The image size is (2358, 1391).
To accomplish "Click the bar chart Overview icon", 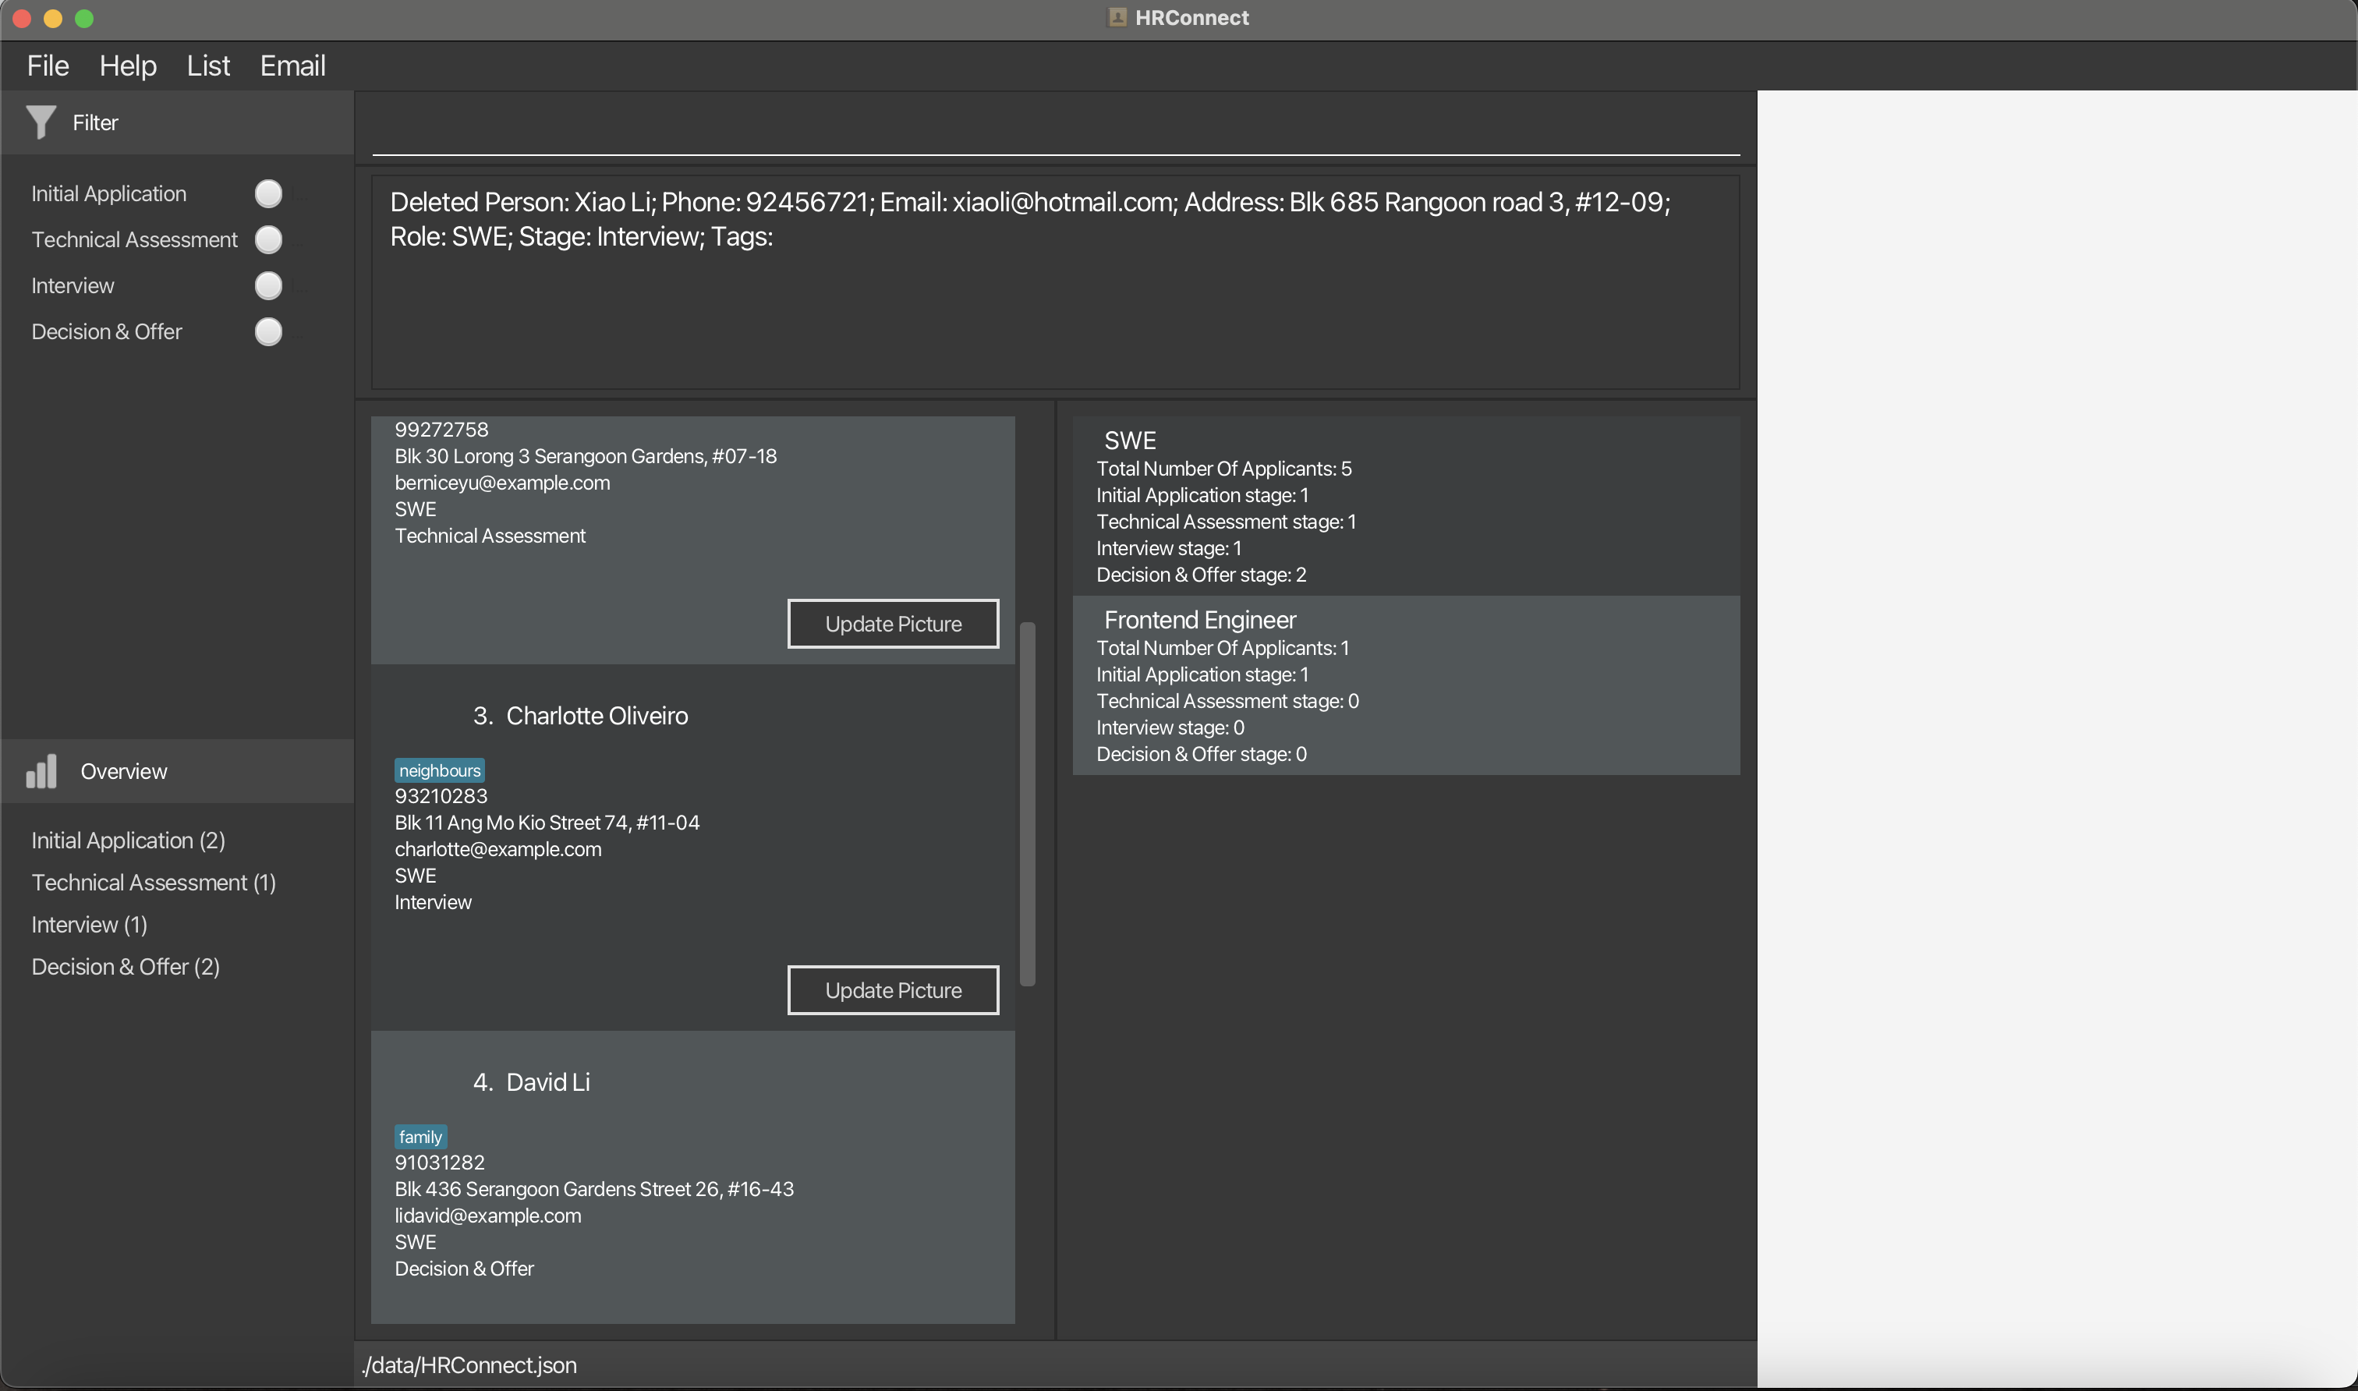I will 41,771.
